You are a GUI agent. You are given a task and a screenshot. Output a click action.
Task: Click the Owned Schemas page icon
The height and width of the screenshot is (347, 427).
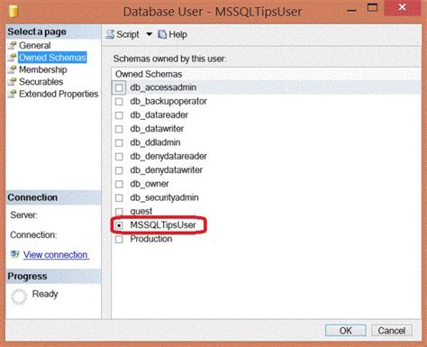point(13,58)
